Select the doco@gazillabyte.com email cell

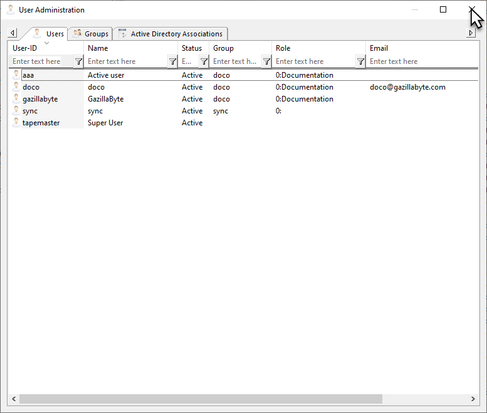[x=407, y=87]
